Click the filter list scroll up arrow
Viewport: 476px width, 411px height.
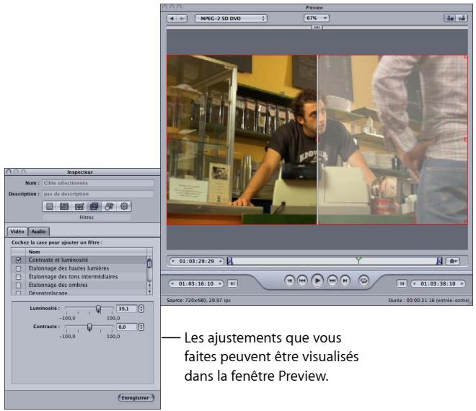(149, 286)
